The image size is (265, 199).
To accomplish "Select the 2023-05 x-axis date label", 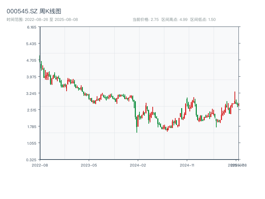I will 89,165.
